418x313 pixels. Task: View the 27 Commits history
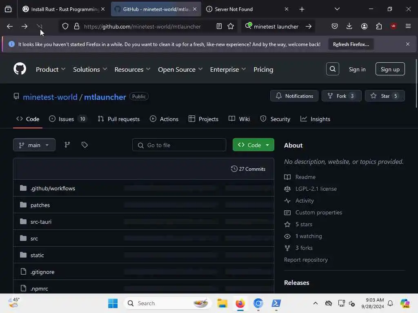coord(248,169)
